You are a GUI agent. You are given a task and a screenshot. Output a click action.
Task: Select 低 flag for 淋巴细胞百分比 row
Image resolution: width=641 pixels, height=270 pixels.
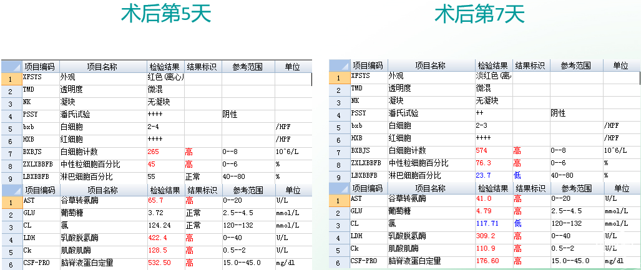[x=517, y=175]
